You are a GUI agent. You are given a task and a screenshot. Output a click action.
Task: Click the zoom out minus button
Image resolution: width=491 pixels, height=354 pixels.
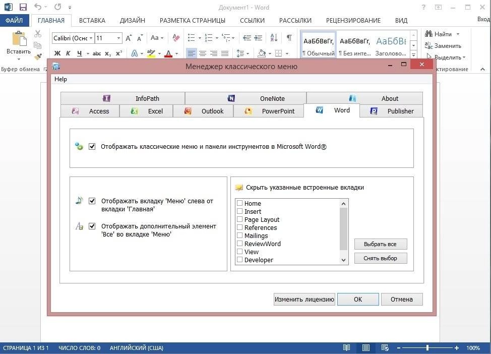(399, 348)
